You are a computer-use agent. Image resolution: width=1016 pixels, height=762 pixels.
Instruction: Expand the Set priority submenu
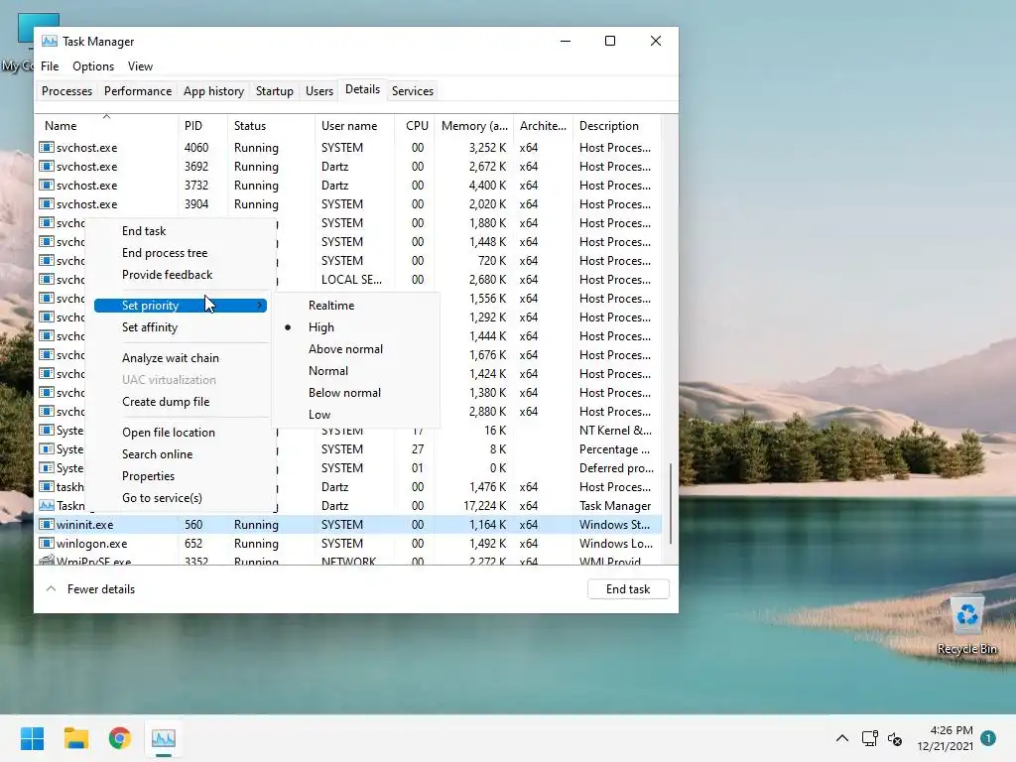(181, 306)
